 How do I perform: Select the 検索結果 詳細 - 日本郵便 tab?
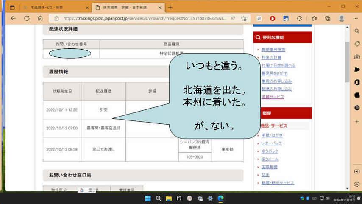coord(128,8)
